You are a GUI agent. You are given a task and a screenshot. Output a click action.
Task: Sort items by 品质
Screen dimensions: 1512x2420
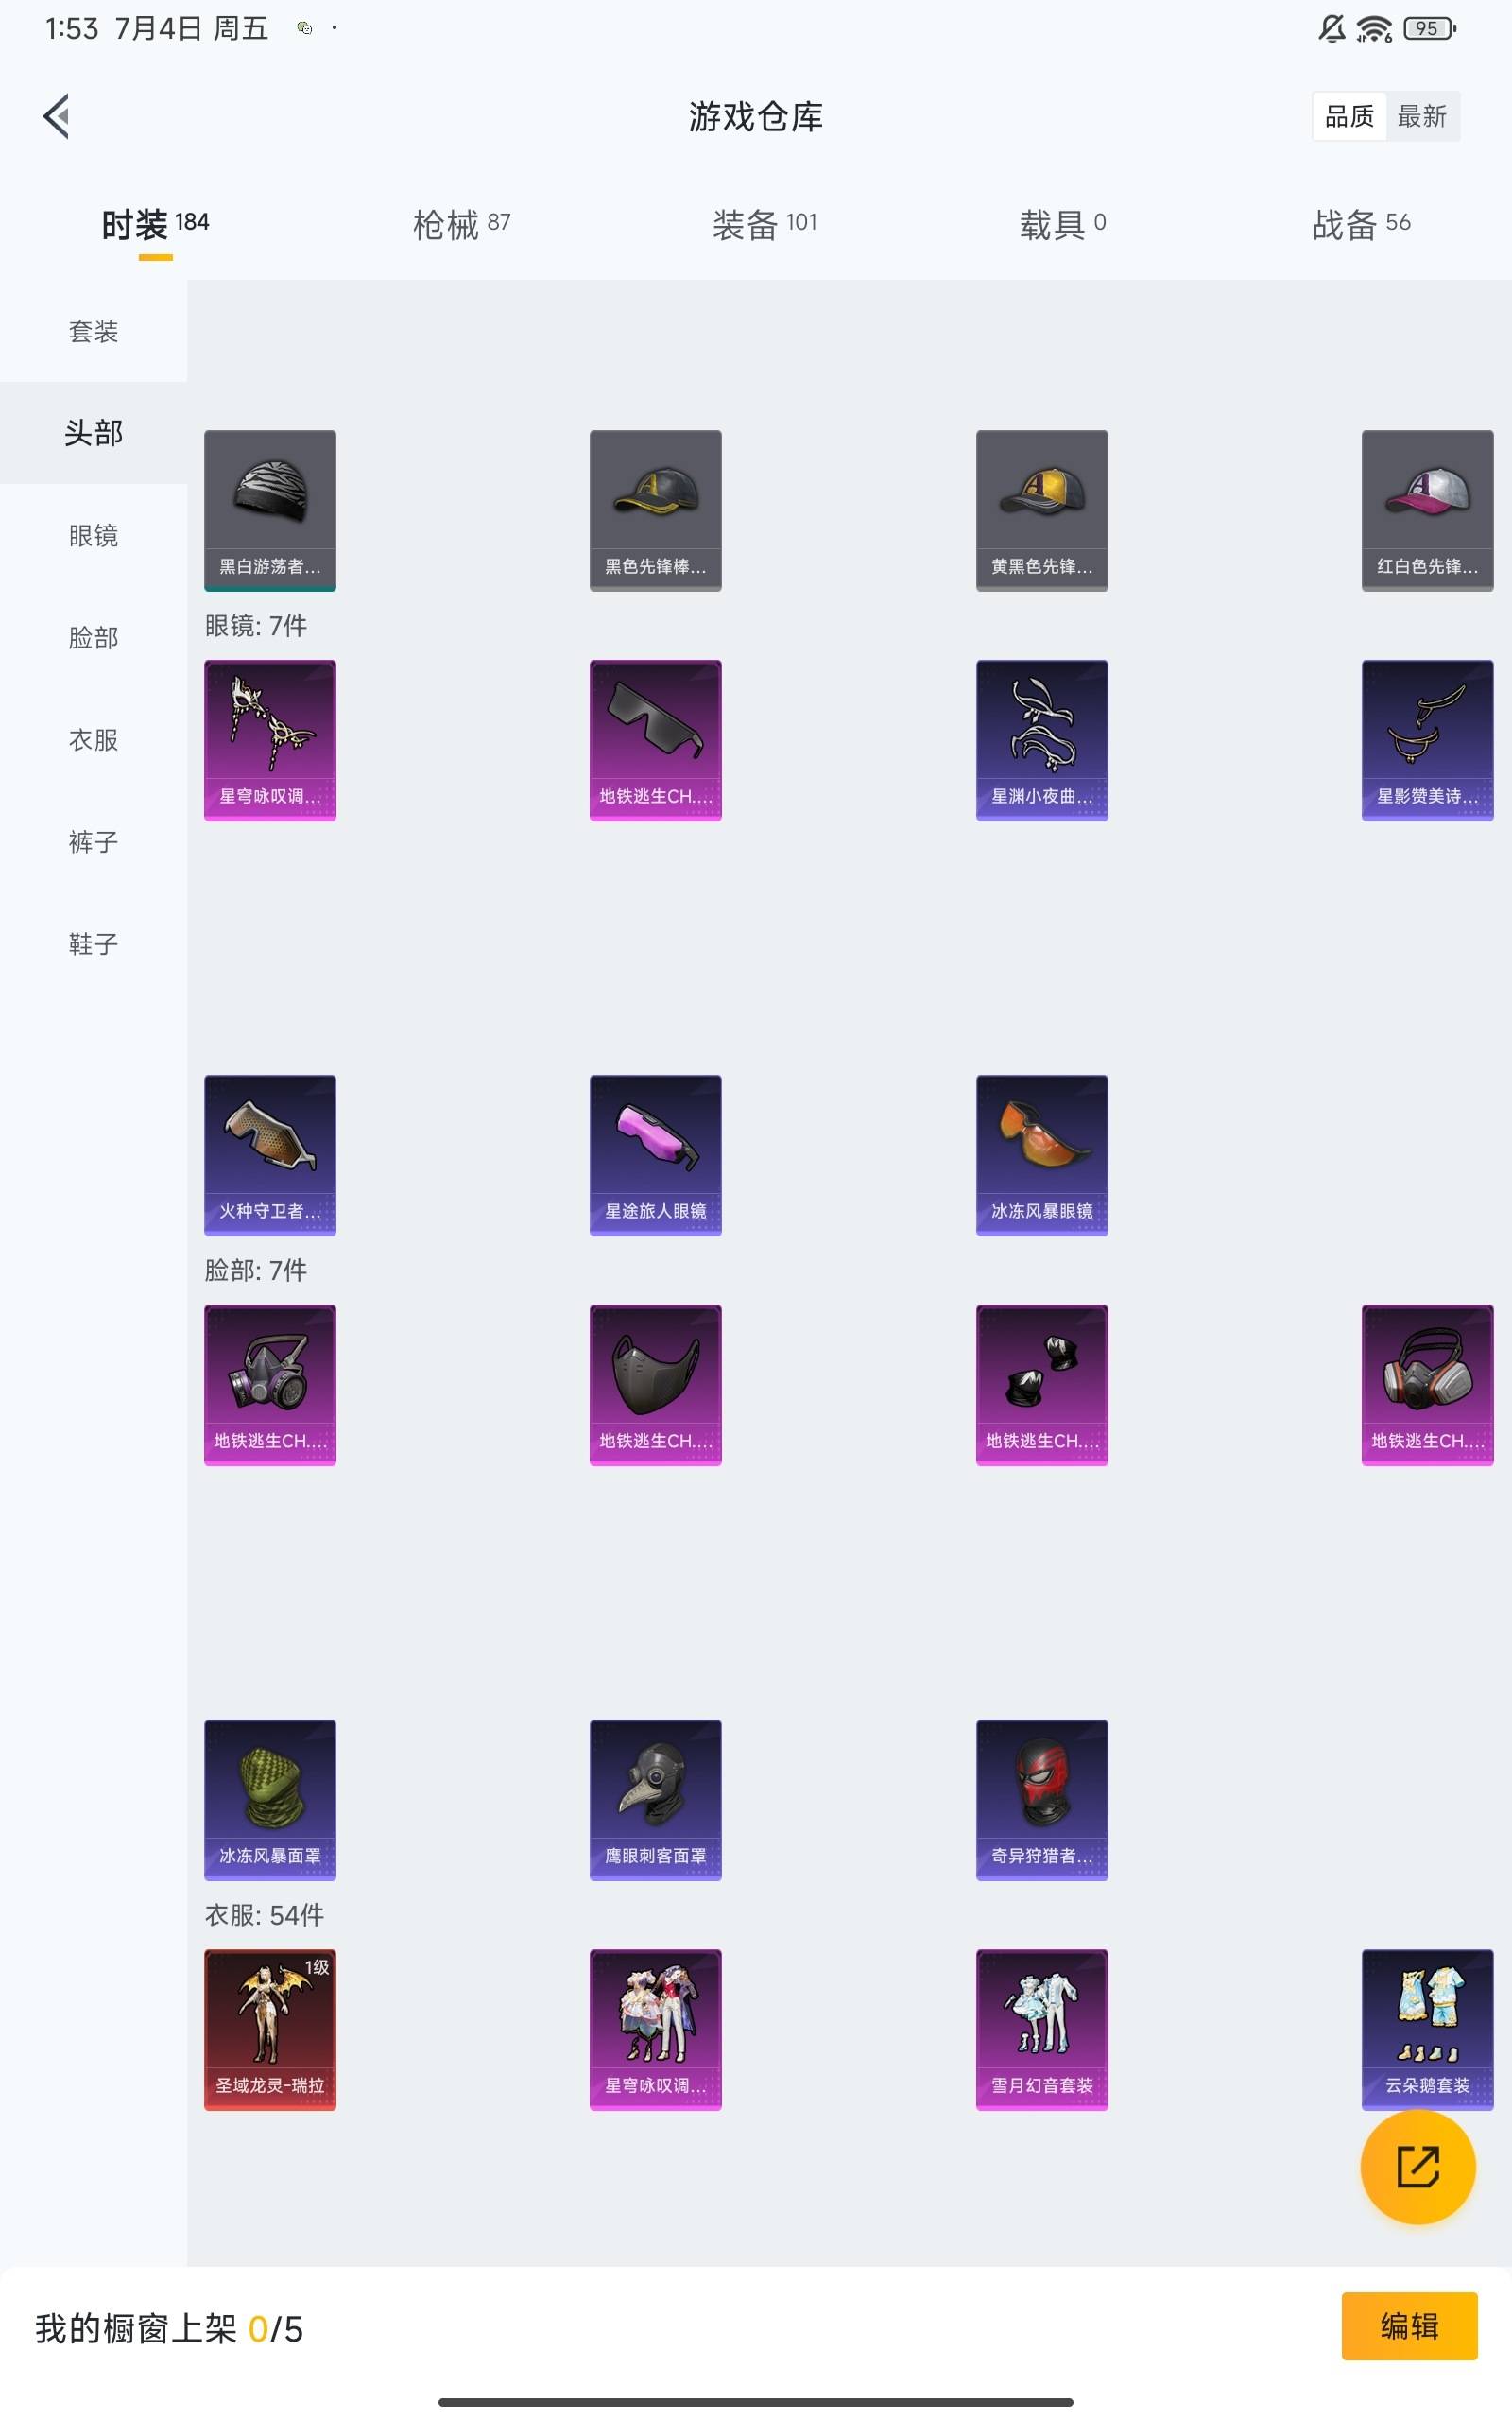click(x=1349, y=117)
